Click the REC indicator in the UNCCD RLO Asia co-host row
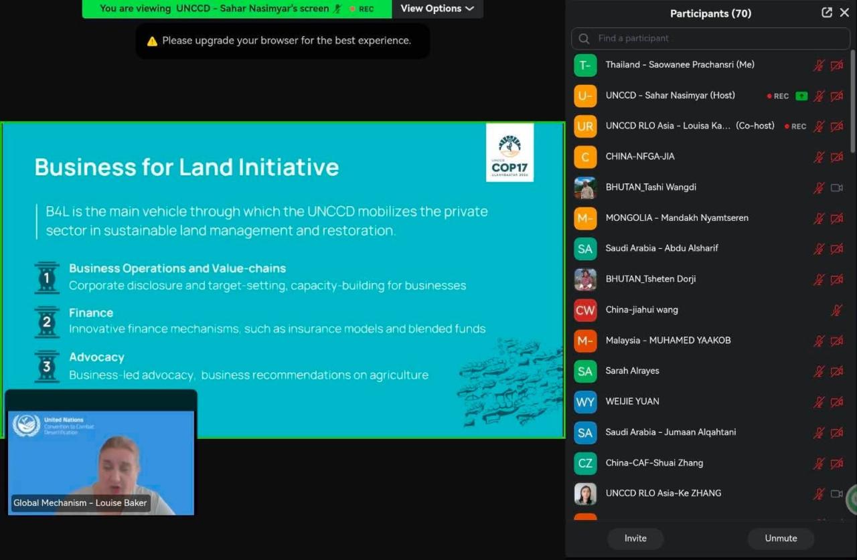This screenshot has width=857, height=560. coord(795,126)
